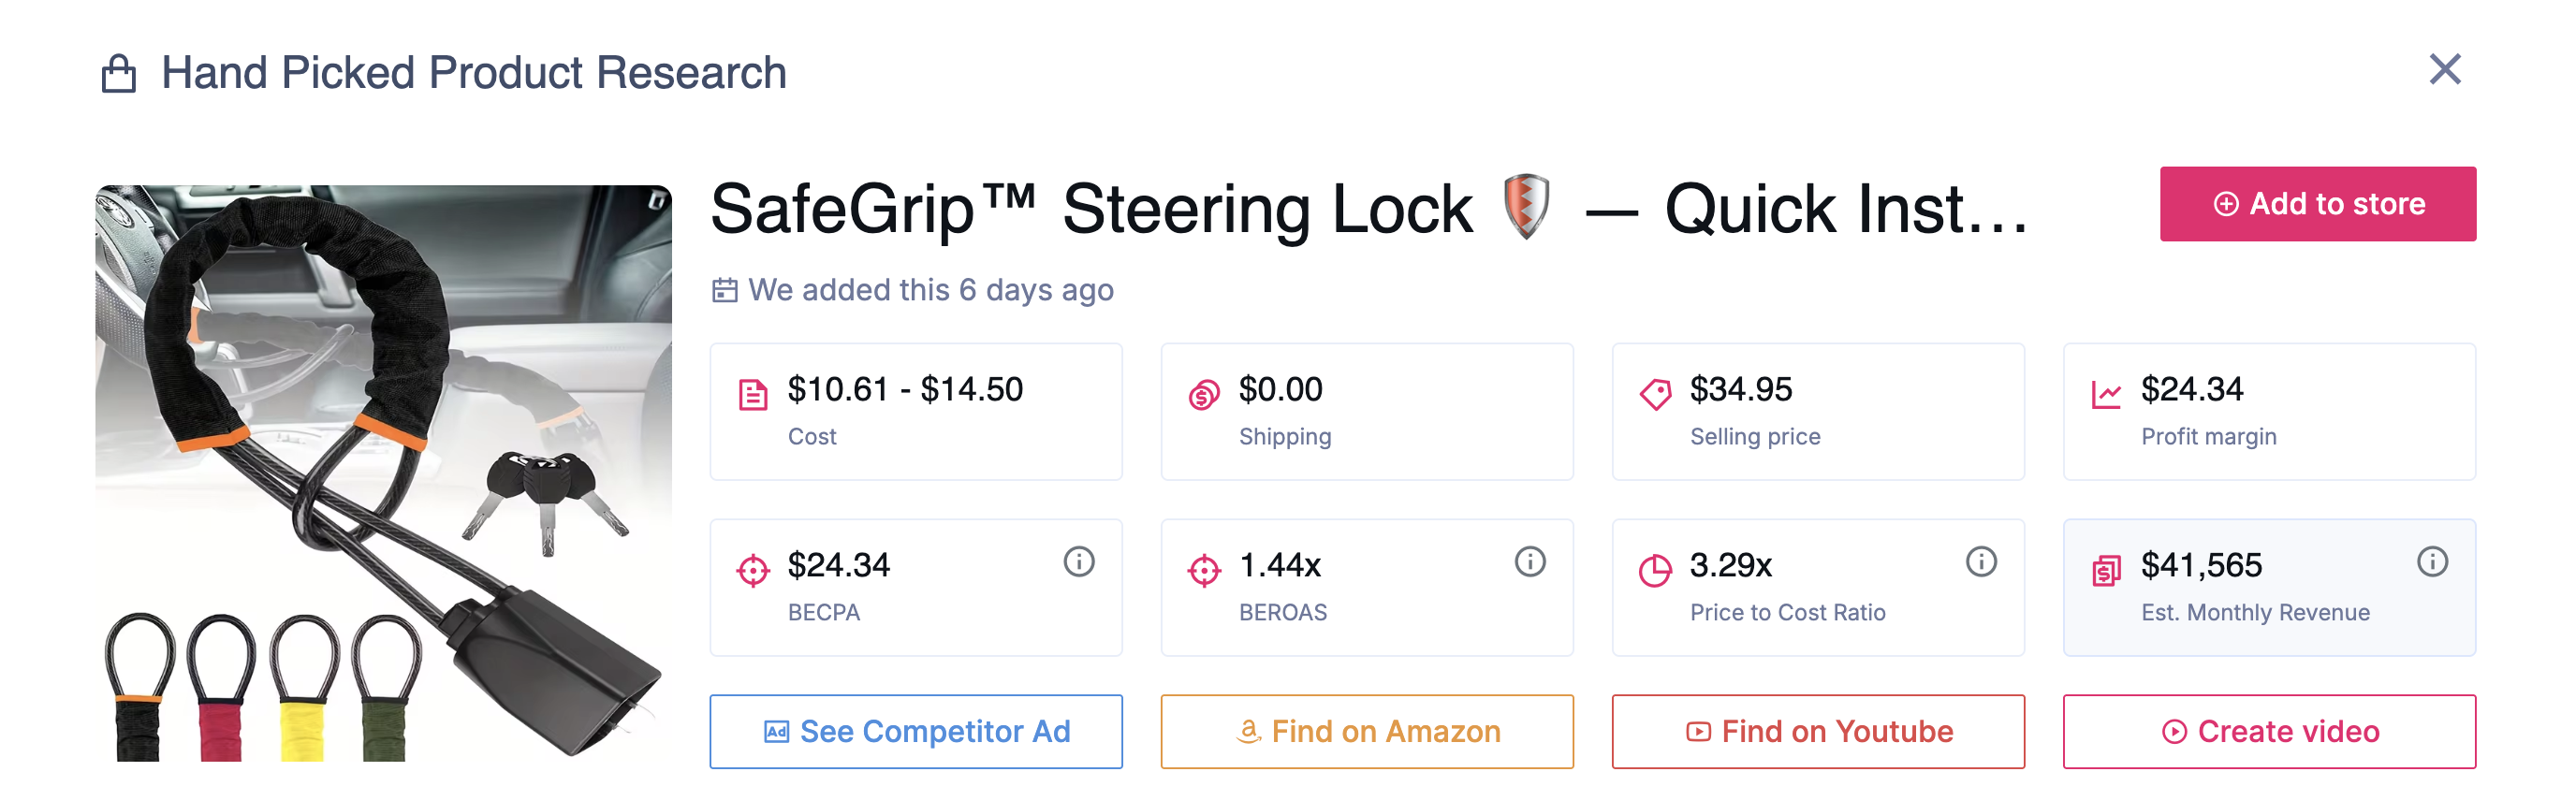Close the Hand Picked Product Research panel
This screenshot has height=801, width=2576.
pyautogui.click(x=2445, y=70)
